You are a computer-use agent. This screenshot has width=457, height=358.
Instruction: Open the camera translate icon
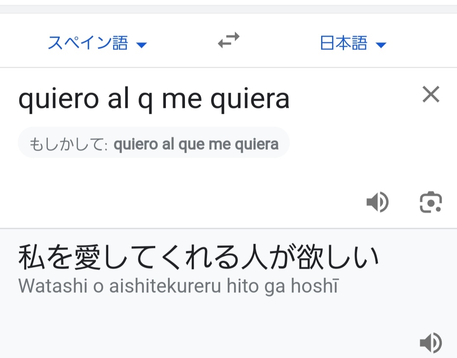[431, 202]
